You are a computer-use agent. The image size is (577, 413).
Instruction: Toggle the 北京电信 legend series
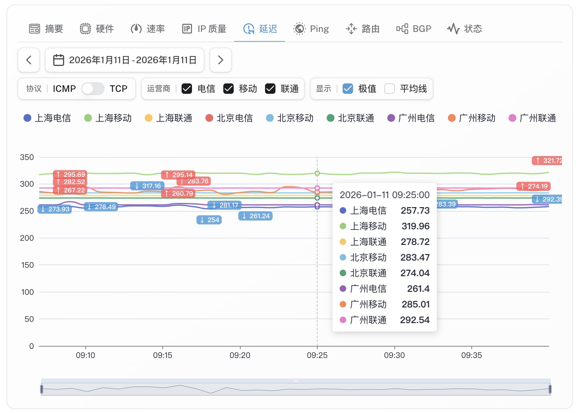[229, 118]
